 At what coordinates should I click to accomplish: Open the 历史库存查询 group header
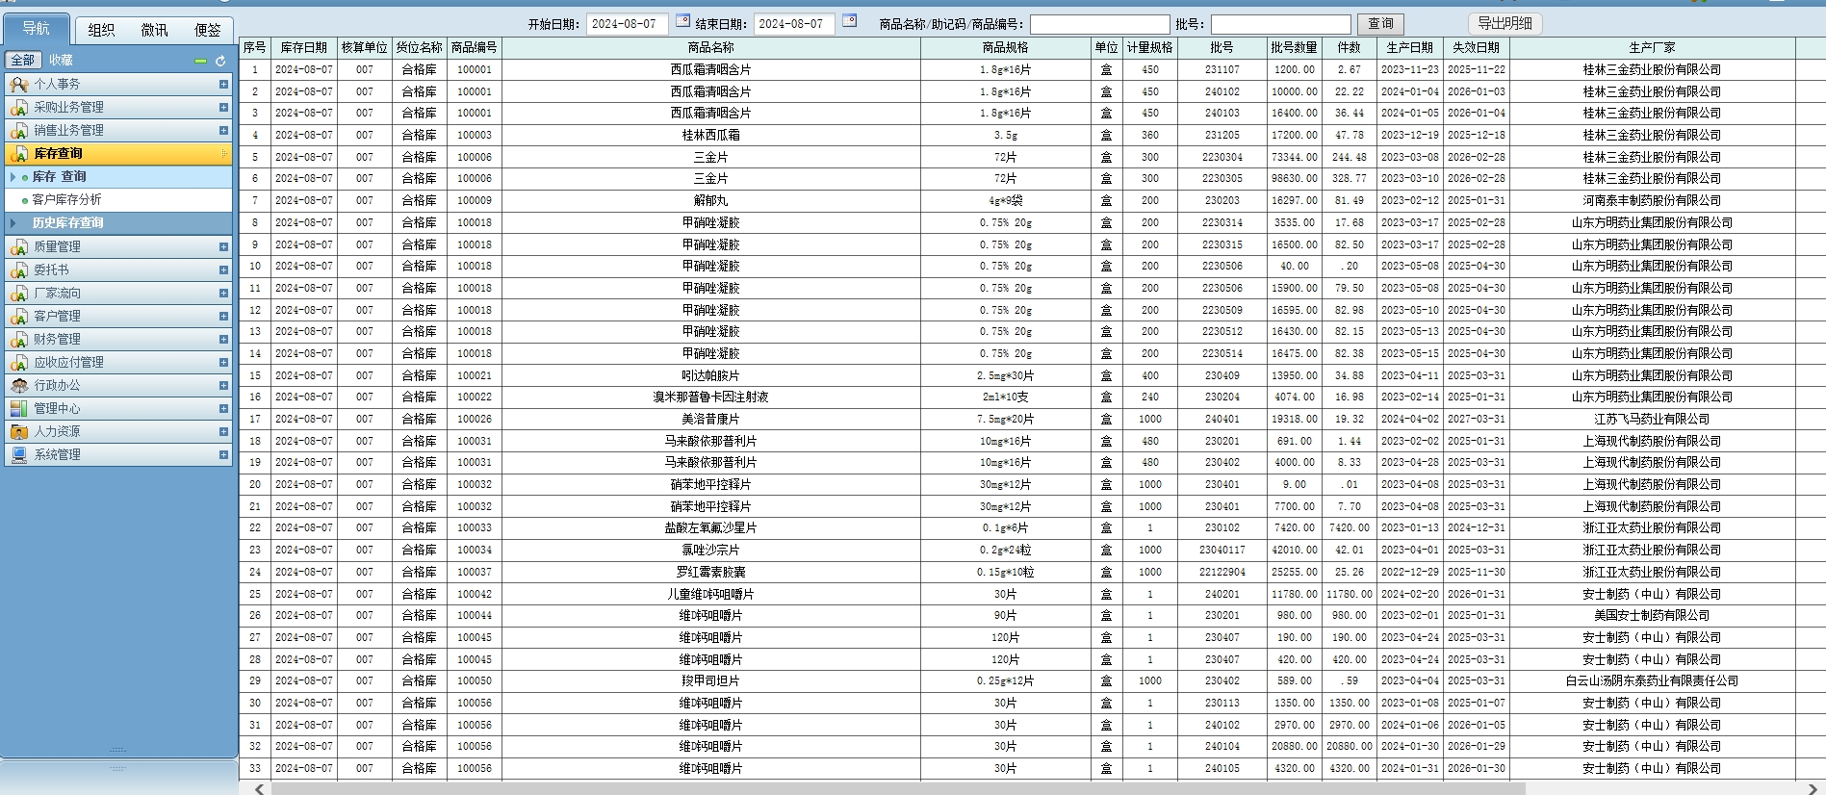(117, 223)
